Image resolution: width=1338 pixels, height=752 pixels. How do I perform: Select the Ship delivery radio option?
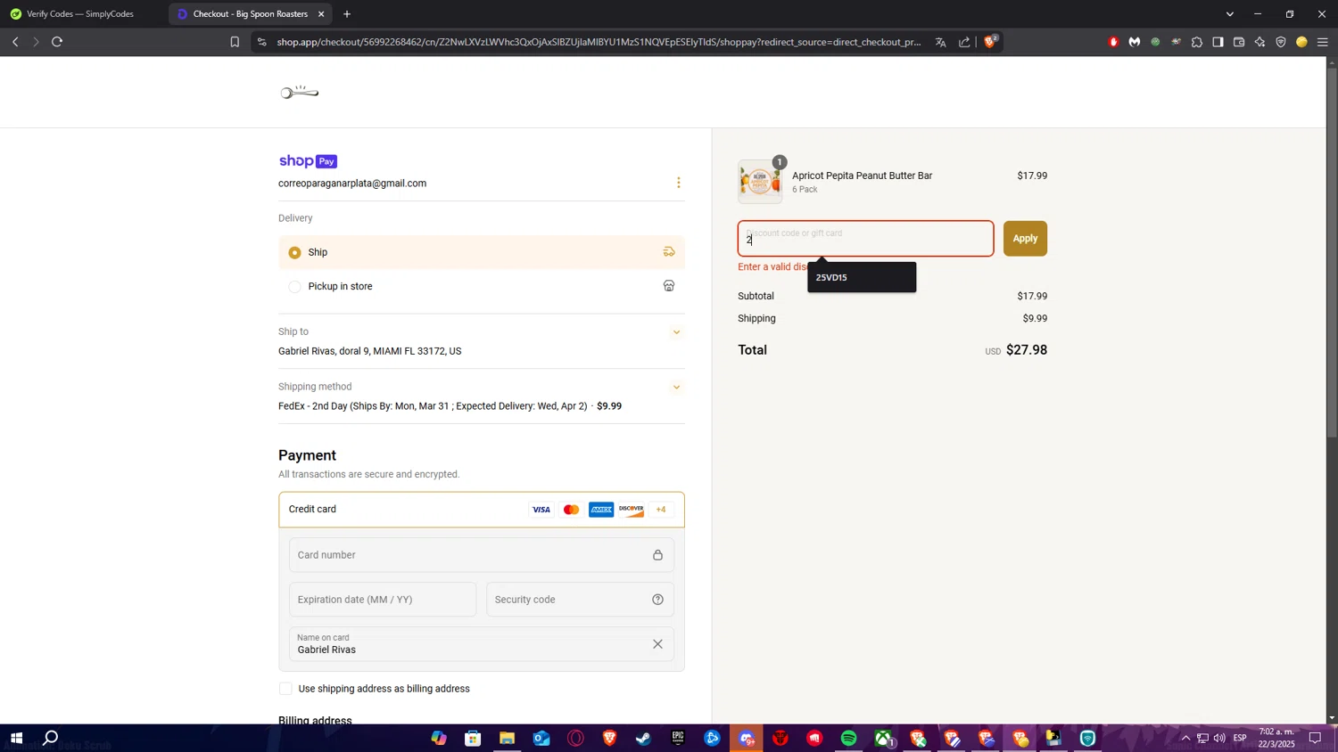coord(294,252)
